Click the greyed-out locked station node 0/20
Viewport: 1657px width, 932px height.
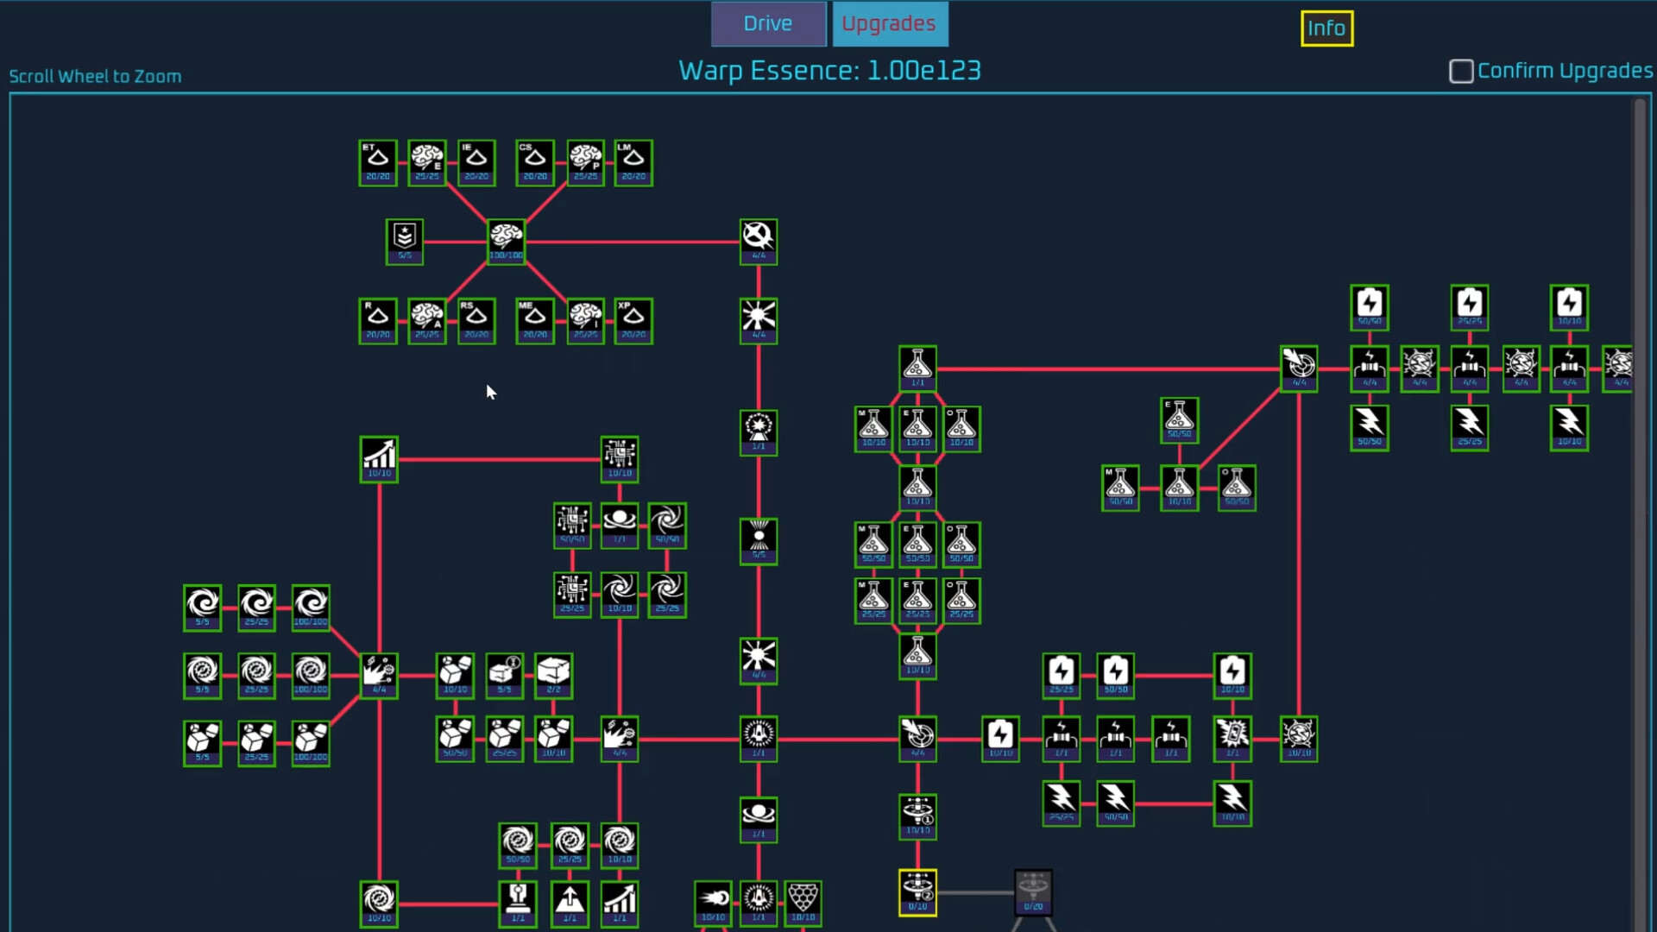(x=1033, y=891)
